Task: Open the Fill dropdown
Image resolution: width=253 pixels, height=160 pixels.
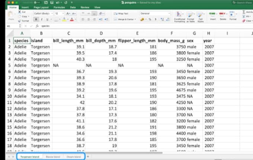Action: [247, 16]
